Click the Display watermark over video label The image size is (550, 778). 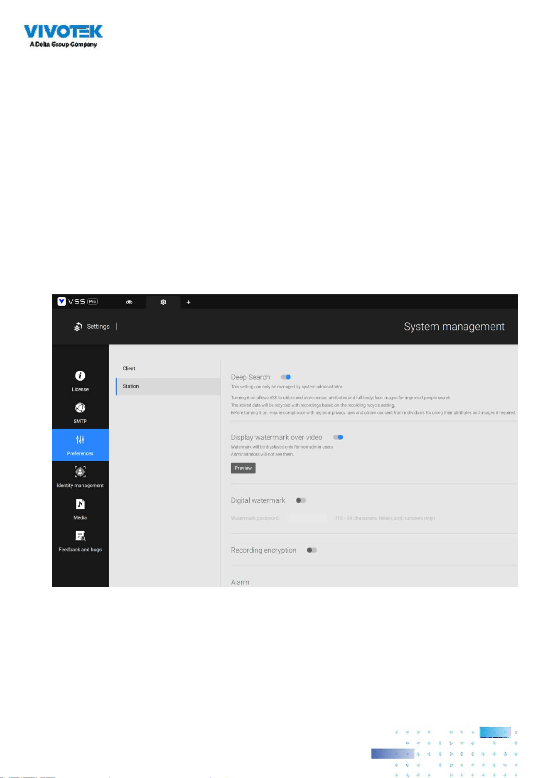277,437
